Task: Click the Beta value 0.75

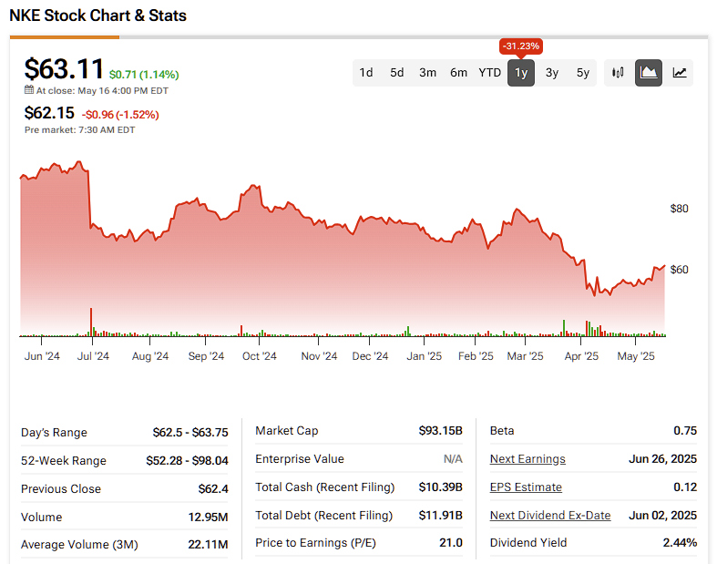Action: click(685, 430)
